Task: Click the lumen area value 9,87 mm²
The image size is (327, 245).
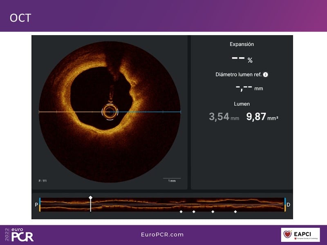Action: [x=262, y=117]
